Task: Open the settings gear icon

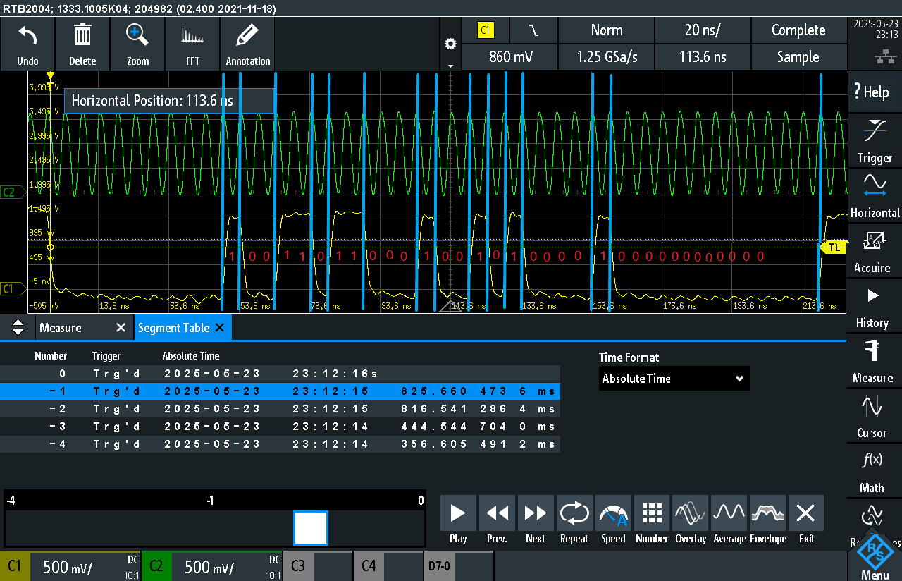Action: point(450,44)
